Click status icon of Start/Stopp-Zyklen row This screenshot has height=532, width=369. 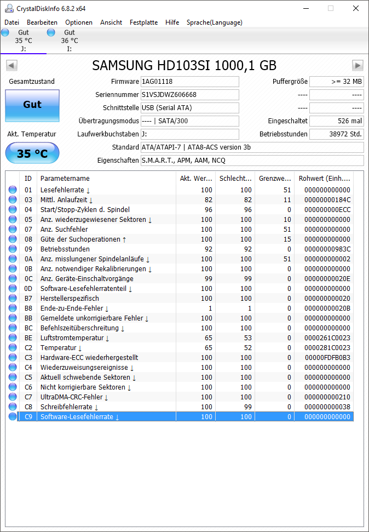tap(13, 210)
